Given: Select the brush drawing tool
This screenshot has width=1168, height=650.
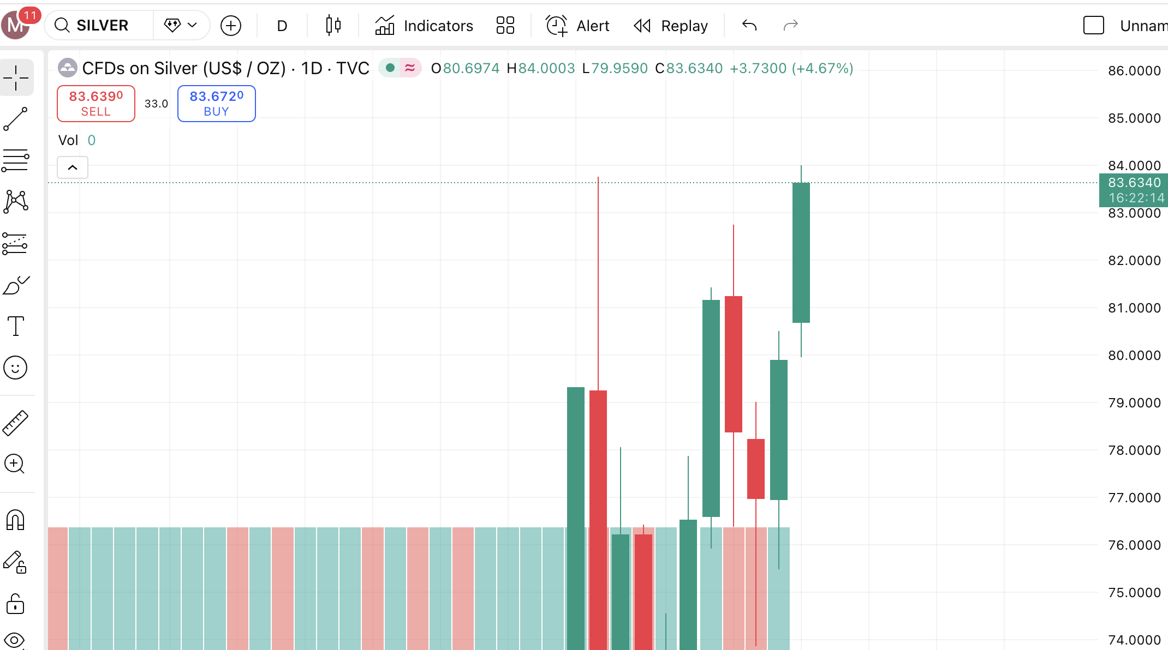Looking at the screenshot, I should click(x=16, y=285).
